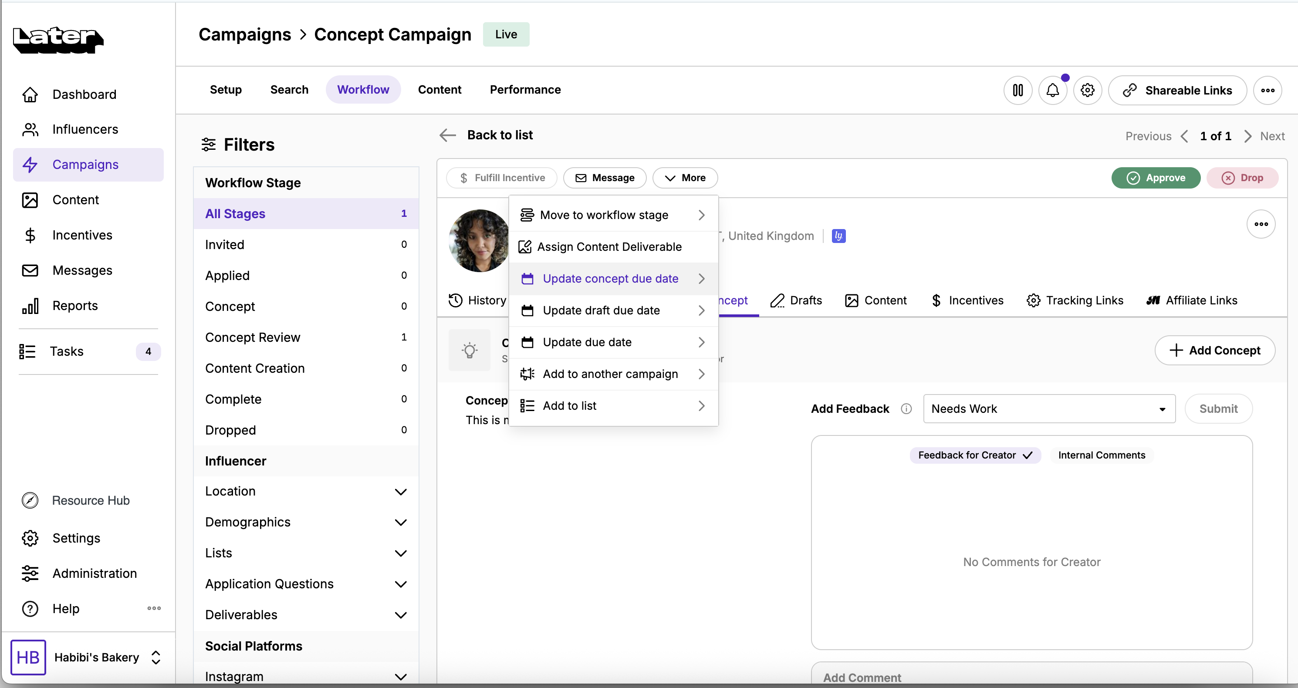
Task: Click the Add Concept button
Action: tap(1215, 351)
